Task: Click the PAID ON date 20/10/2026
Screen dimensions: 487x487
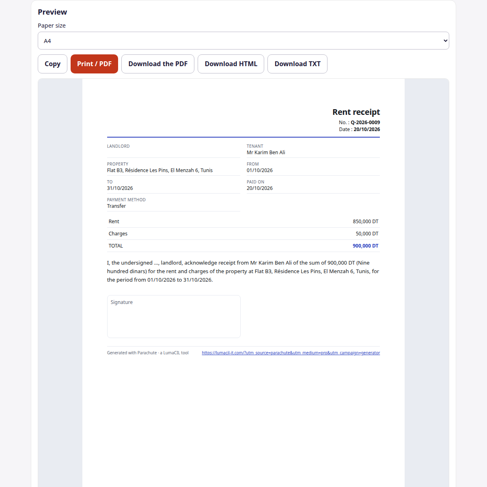Action: [x=260, y=188]
